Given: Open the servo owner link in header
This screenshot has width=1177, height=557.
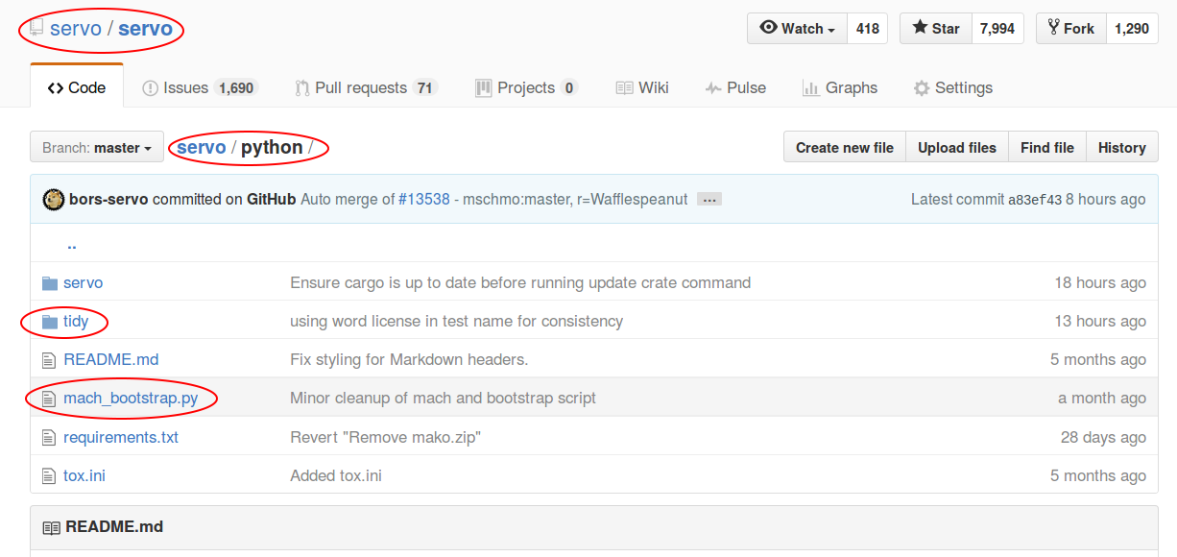Looking at the screenshot, I should coord(76,29).
